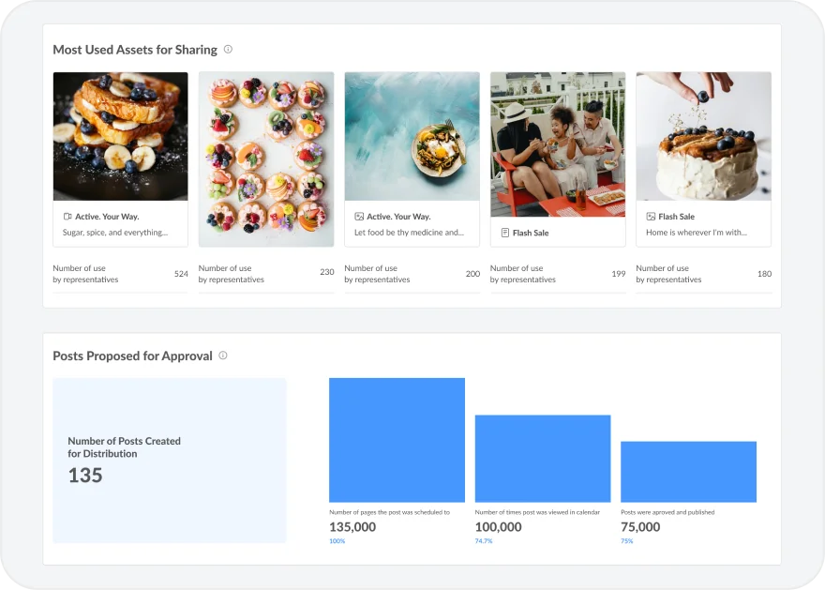Click document icon on family photo Flash Sale card
This screenshot has height=590, width=825.
tap(505, 233)
